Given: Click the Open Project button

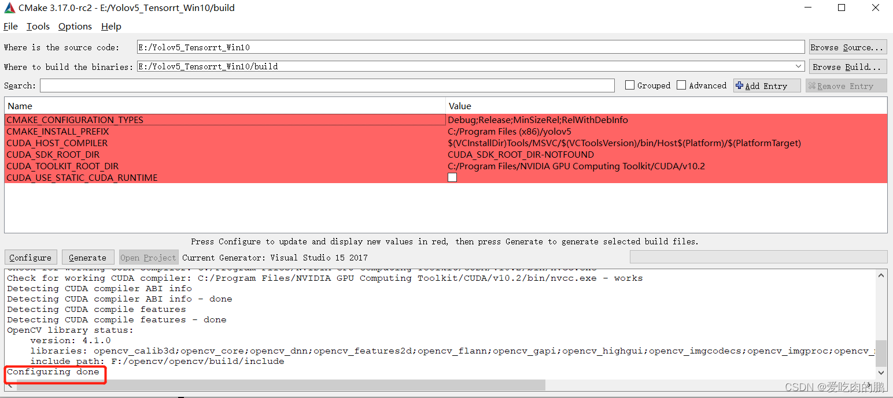Looking at the screenshot, I should point(149,258).
